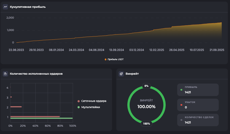The image size is (230, 134).
Task: Click the pie chart icon beside Винрейт
Action: tap(121, 74)
